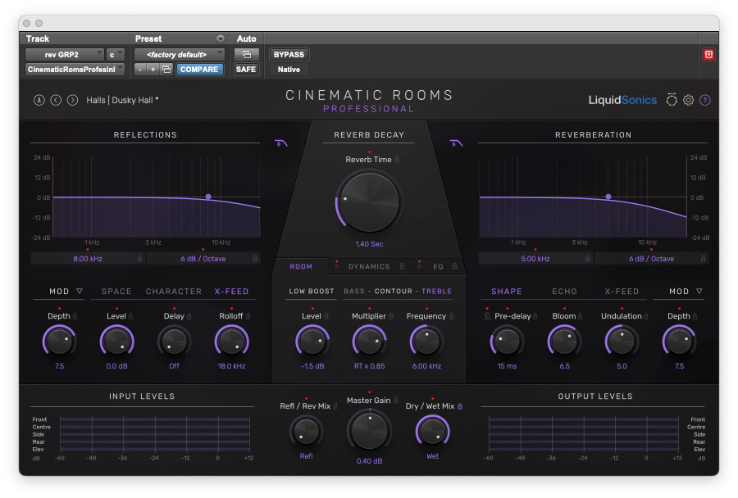Click the red target button at top right
The image size is (738, 498).
708,55
